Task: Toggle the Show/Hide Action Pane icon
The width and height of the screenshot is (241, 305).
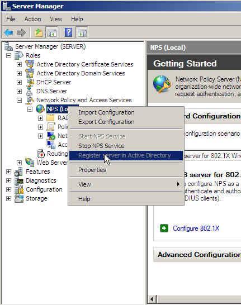Action: point(82,32)
